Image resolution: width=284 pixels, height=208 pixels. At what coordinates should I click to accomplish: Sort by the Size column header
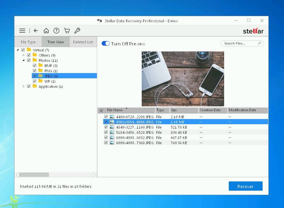tap(184, 110)
